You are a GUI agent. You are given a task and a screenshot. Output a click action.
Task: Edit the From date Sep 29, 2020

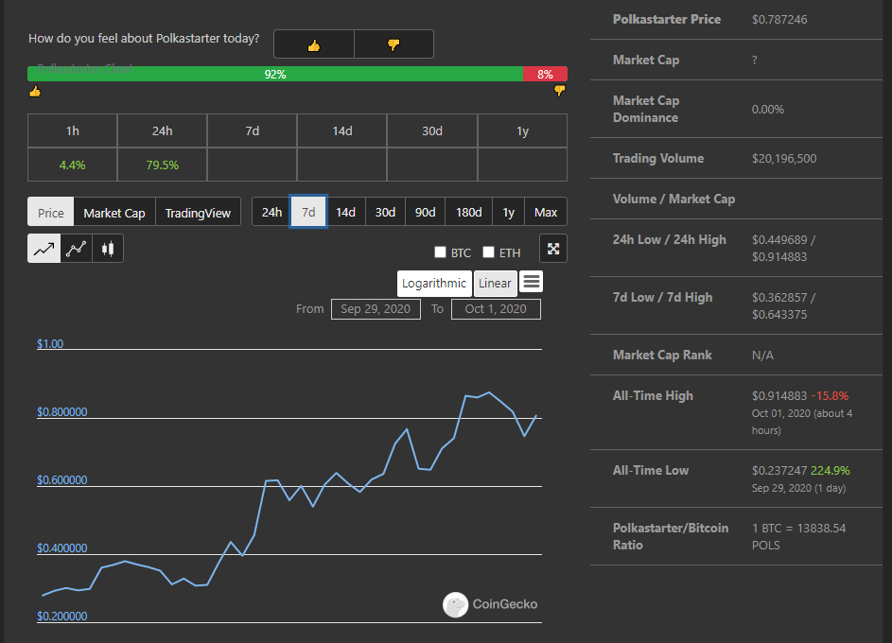[x=376, y=308]
